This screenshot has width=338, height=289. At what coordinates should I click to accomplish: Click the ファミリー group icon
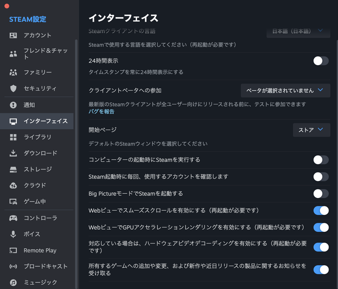[13, 73]
